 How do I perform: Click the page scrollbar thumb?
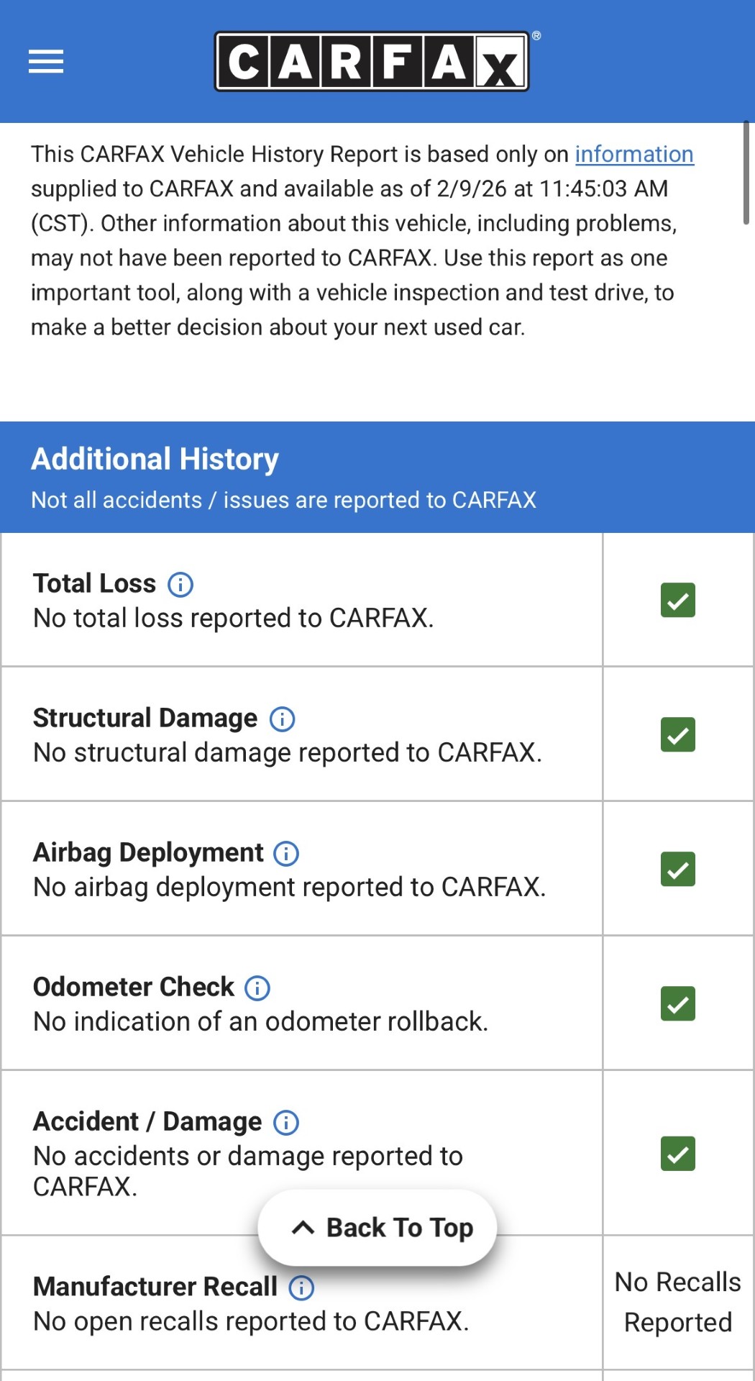746,173
